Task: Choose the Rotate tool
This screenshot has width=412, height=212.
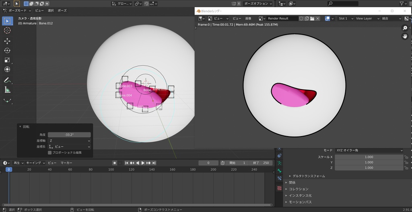Action: pyautogui.click(x=7, y=50)
